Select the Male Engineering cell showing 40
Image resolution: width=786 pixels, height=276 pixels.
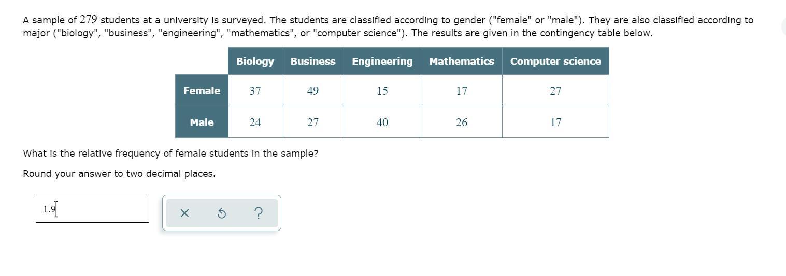tap(382, 122)
